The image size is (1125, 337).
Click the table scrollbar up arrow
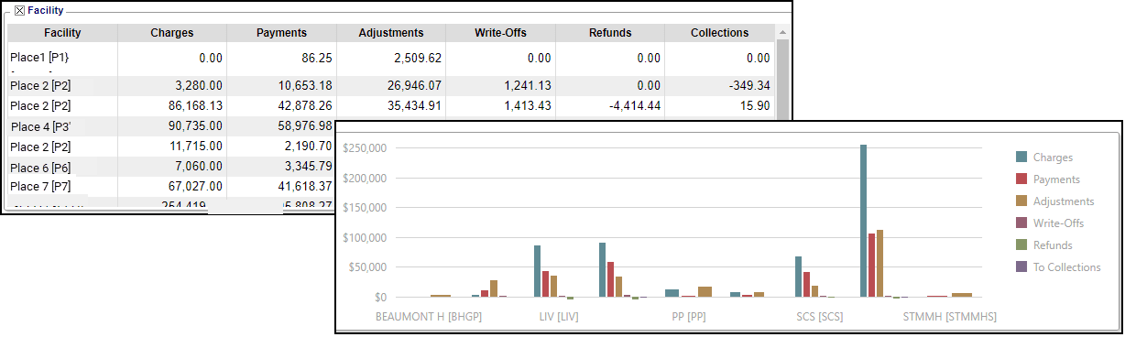782,32
